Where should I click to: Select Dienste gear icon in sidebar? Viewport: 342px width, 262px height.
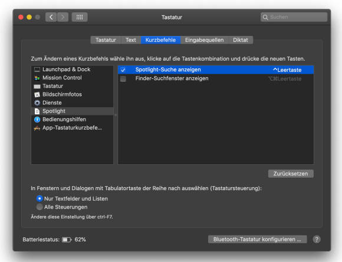click(37, 103)
